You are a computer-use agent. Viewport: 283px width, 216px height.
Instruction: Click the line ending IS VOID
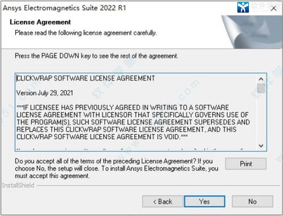point(102,137)
